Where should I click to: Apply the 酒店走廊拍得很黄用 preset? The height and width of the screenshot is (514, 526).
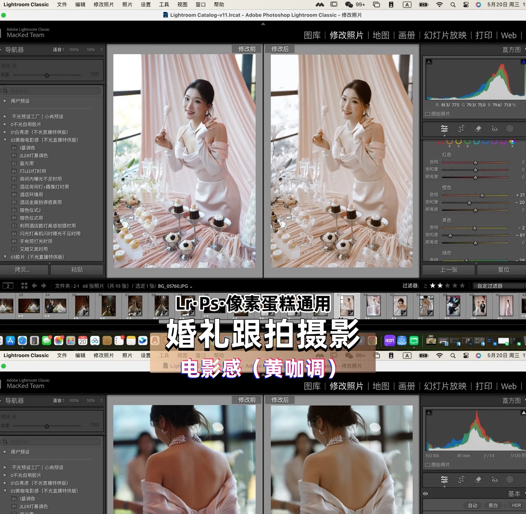click(41, 203)
